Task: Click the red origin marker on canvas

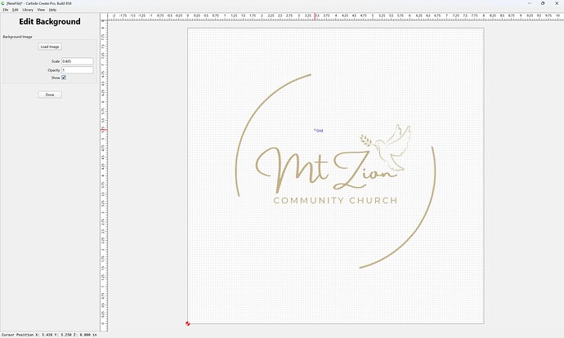Action: click(187, 323)
